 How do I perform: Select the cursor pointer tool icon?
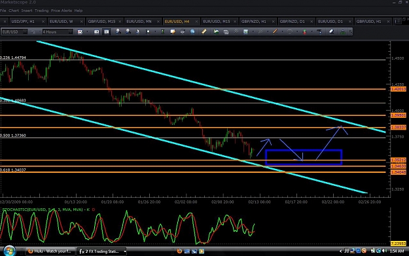tap(137, 31)
